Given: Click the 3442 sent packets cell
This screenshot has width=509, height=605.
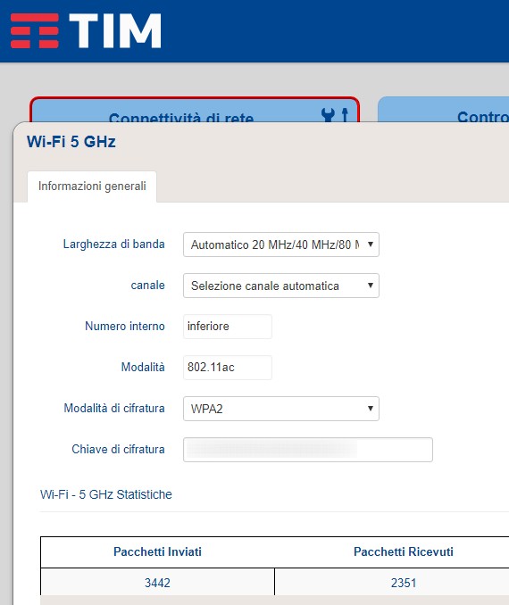Looking at the screenshot, I should tap(157, 582).
